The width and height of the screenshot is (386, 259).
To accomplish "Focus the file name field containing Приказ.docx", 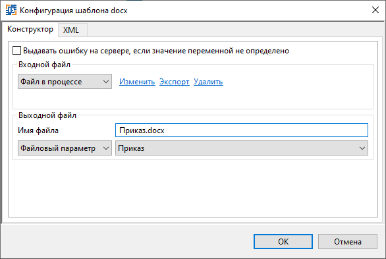I will [242, 130].
